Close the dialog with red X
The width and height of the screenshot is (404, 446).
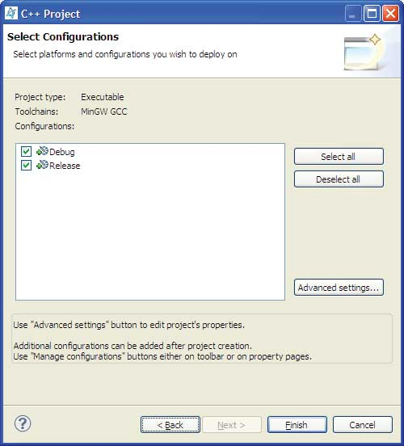(390, 14)
